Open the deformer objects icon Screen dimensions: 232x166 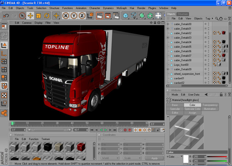pyautogui.click(x=158, y=16)
